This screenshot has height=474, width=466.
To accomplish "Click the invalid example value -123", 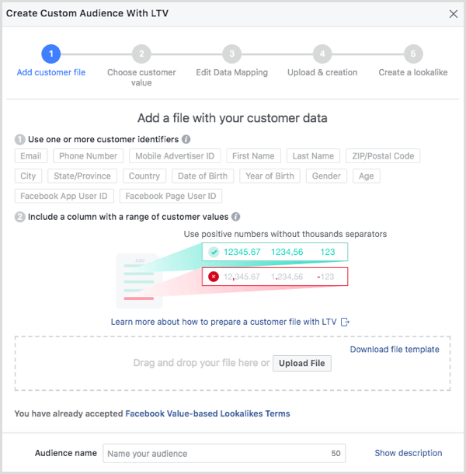I will [x=325, y=277].
